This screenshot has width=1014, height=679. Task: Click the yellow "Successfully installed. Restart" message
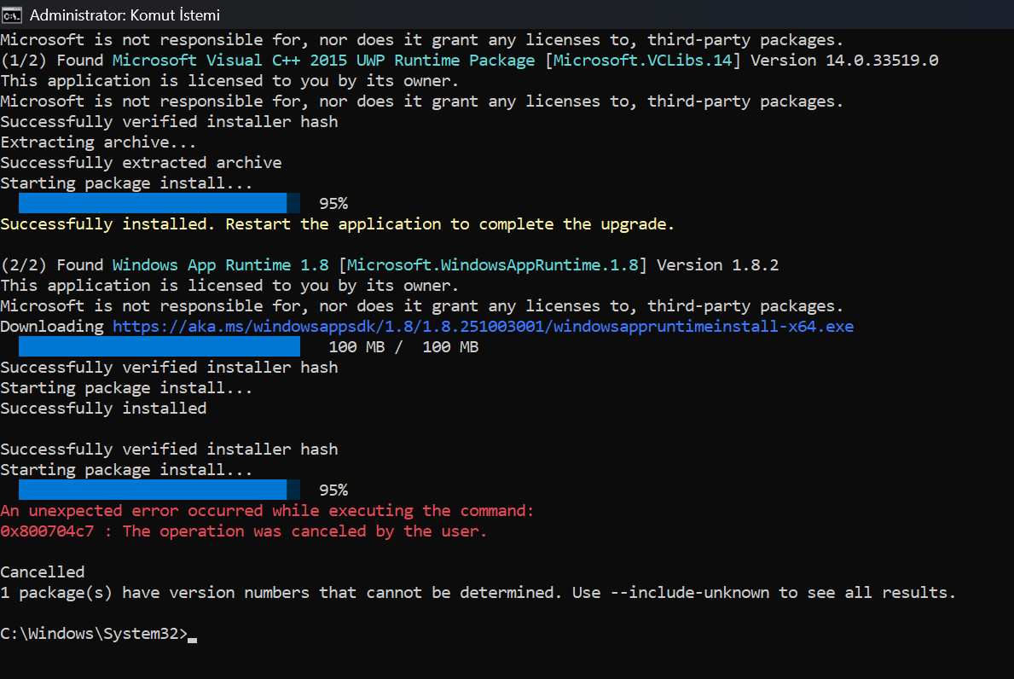pos(337,224)
